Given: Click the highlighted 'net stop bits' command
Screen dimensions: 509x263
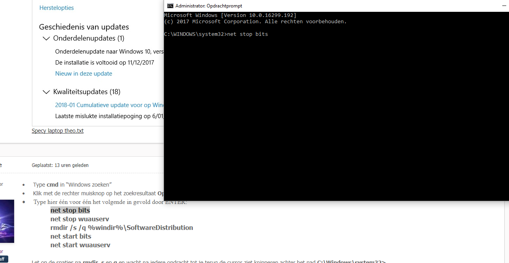Looking at the screenshot, I should [x=70, y=210].
